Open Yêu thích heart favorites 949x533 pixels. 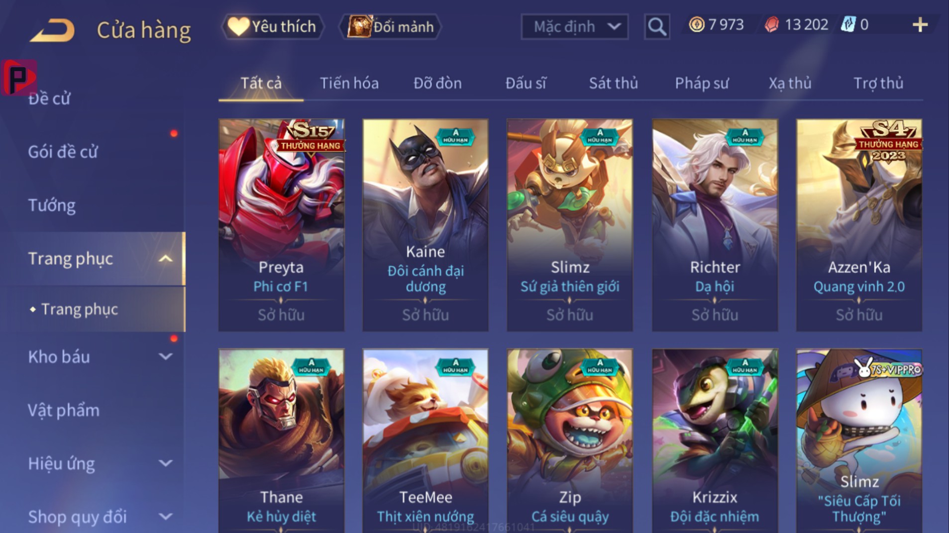(x=272, y=26)
